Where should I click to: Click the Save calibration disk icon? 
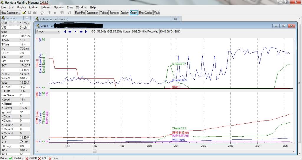(29, 13)
